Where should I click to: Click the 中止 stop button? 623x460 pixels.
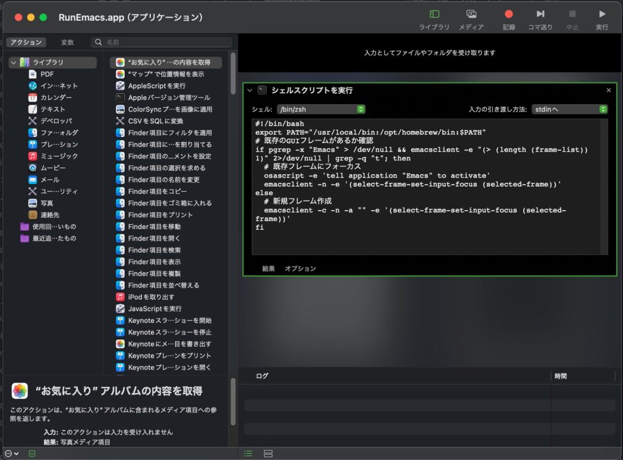(572, 19)
